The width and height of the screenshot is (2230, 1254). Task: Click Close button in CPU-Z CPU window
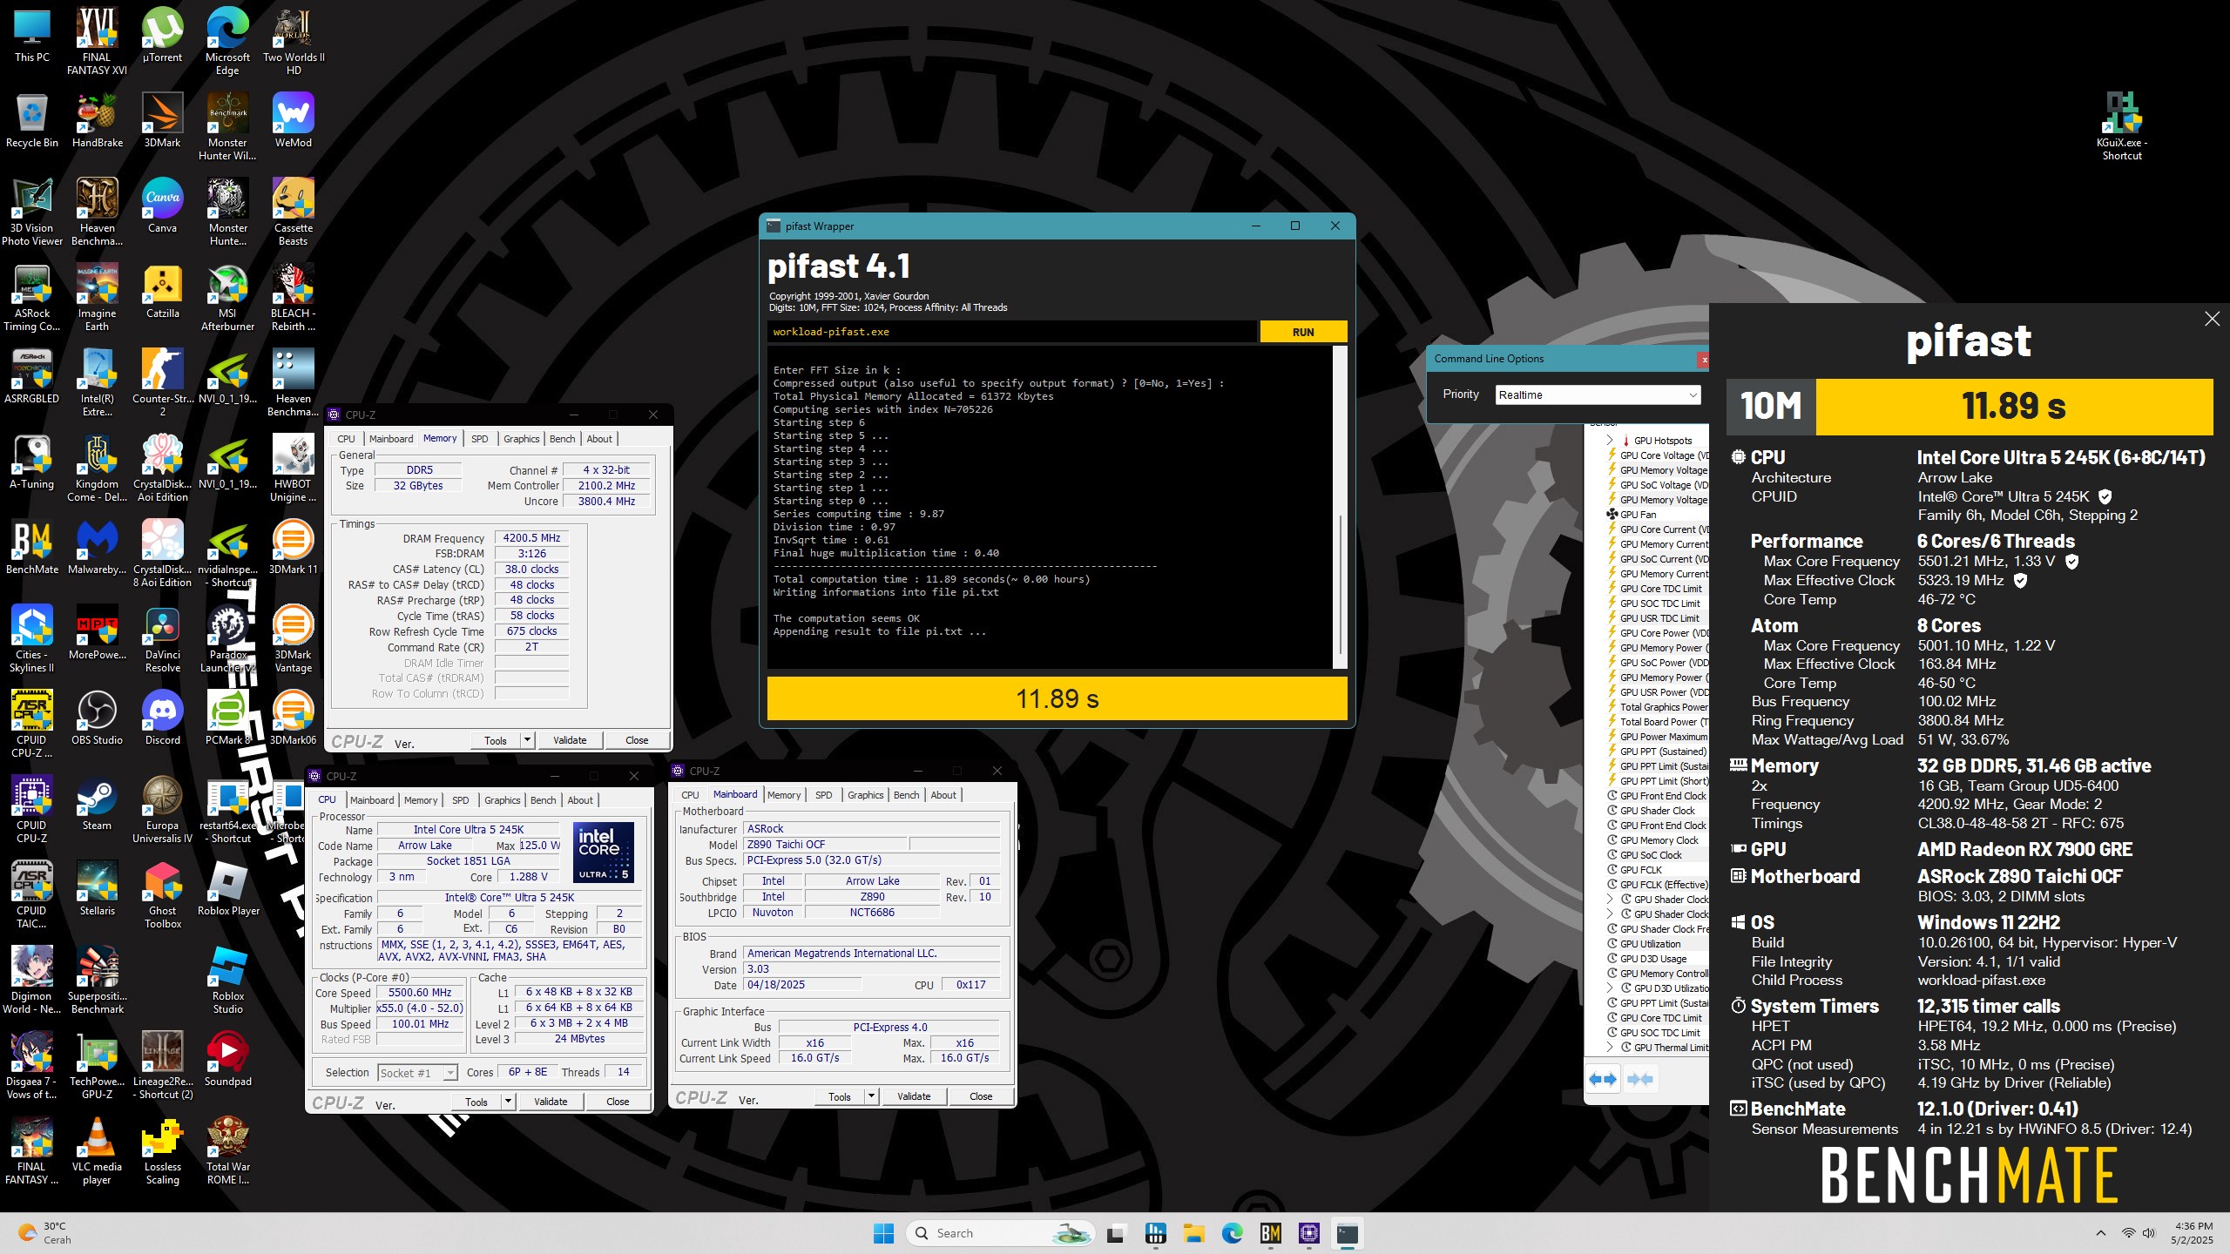[x=618, y=1102]
